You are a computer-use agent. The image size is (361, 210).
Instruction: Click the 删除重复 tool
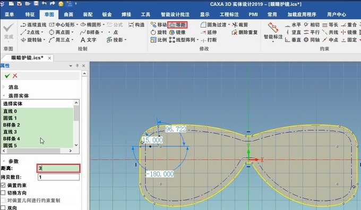tap(245, 32)
